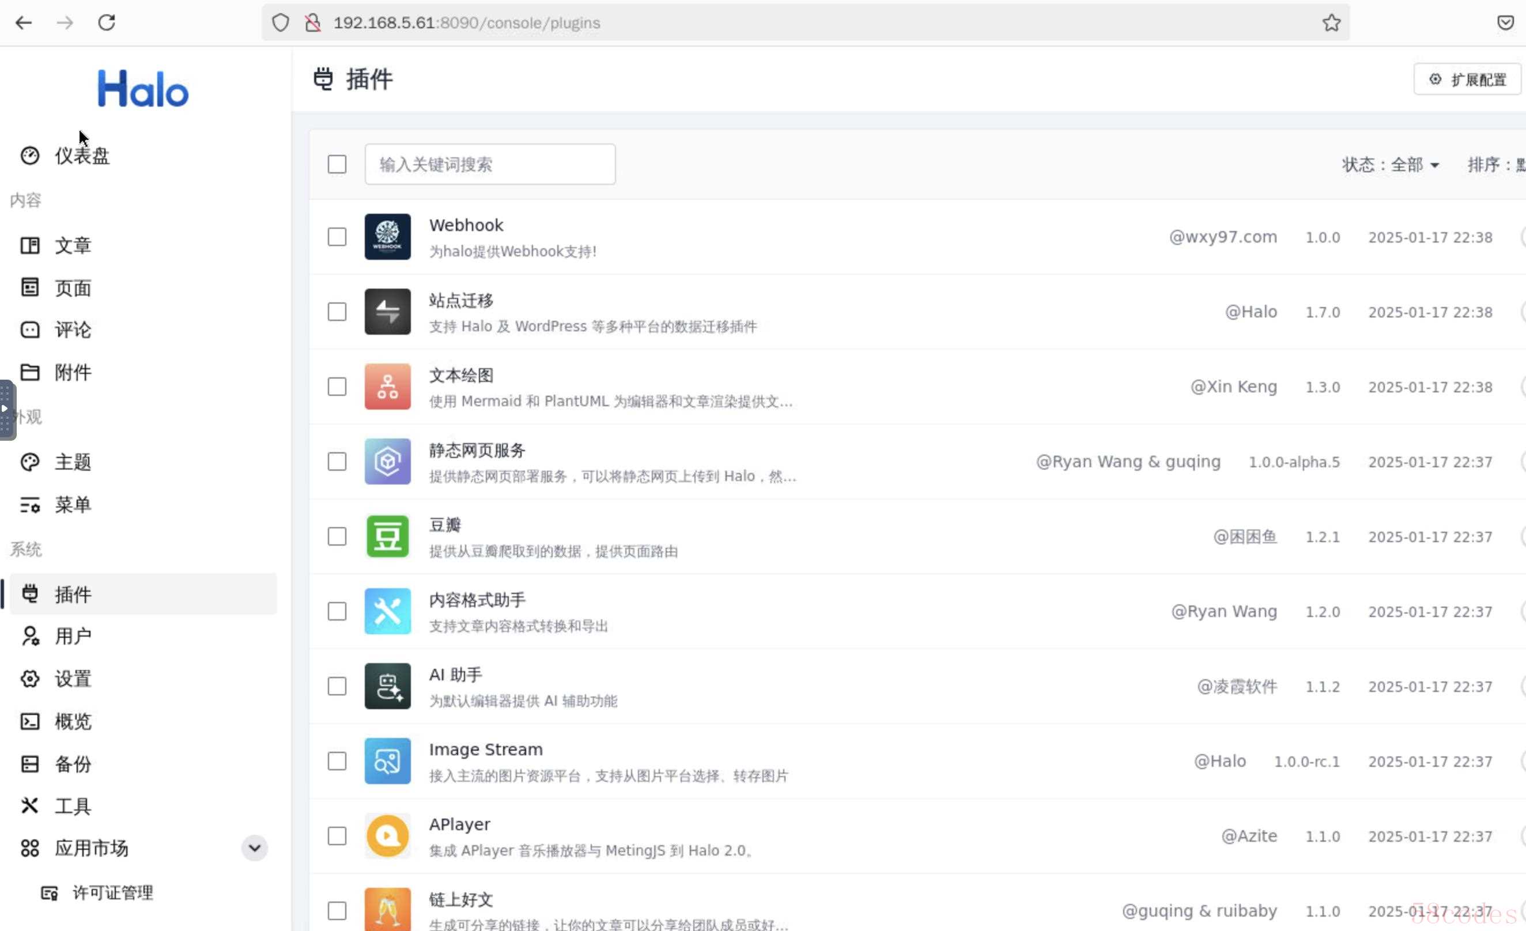Check the 文本绘图 plugin checkbox

pyautogui.click(x=337, y=386)
